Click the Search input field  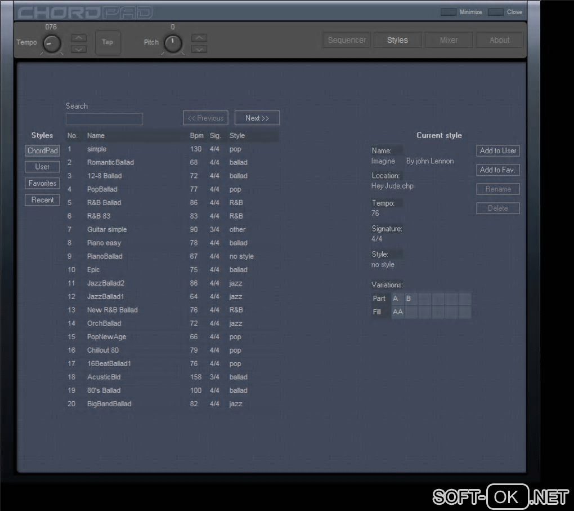pos(104,119)
